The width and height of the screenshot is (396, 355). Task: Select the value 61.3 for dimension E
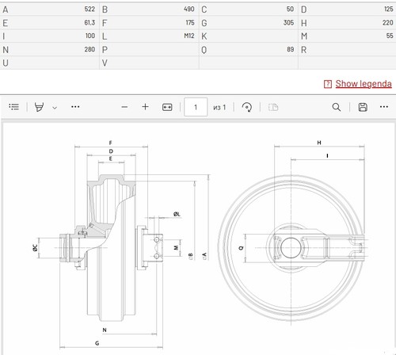click(89, 23)
